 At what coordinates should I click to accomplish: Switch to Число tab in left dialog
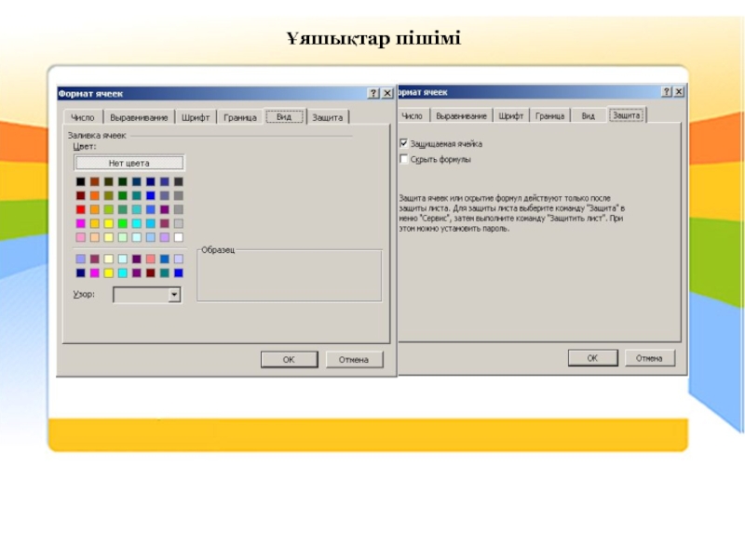click(x=83, y=117)
